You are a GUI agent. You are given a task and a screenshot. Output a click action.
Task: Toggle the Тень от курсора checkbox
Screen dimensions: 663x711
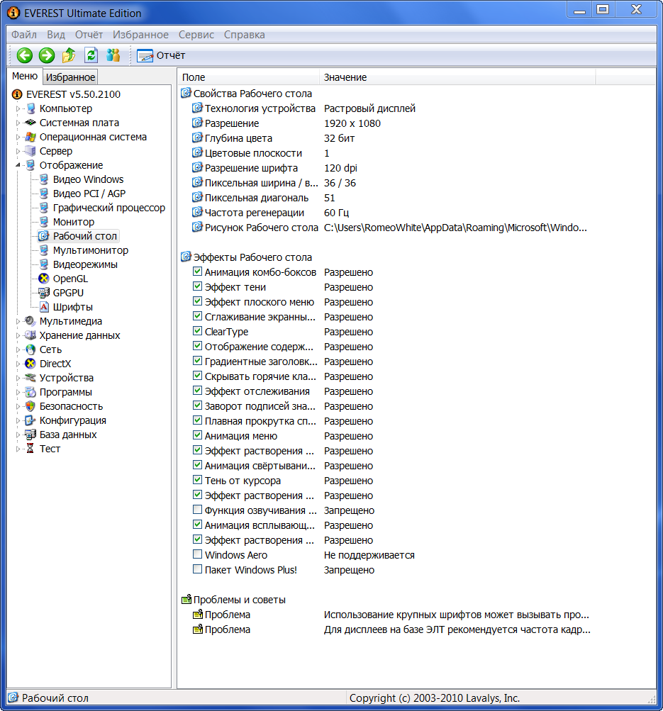(x=197, y=480)
